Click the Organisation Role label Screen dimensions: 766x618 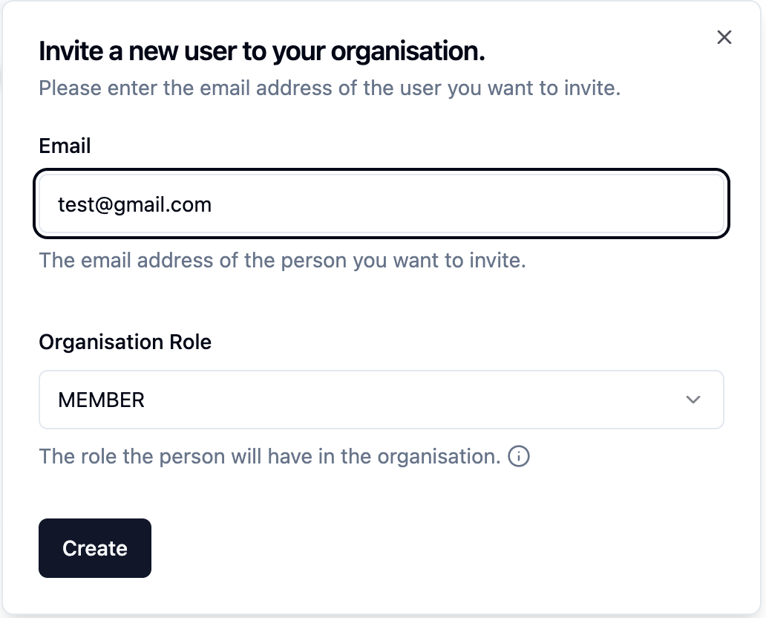[x=125, y=342]
